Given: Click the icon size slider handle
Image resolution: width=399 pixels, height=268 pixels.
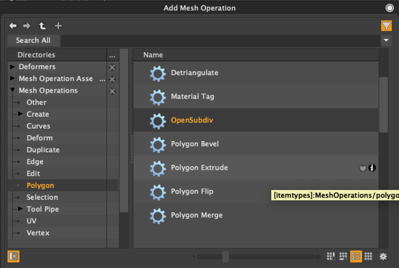Looking at the screenshot, I should [x=226, y=256].
